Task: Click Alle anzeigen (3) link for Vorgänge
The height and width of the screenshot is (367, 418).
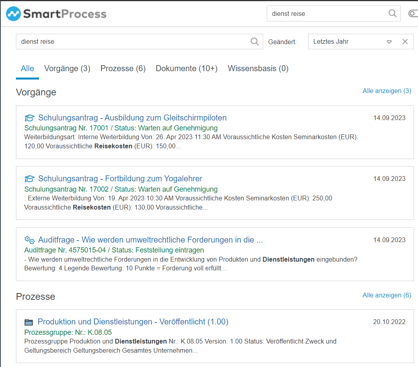Action: (x=387, y=91)
